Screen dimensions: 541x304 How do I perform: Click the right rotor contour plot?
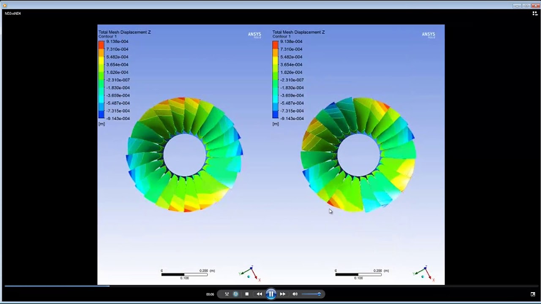(x=358, y=155)
